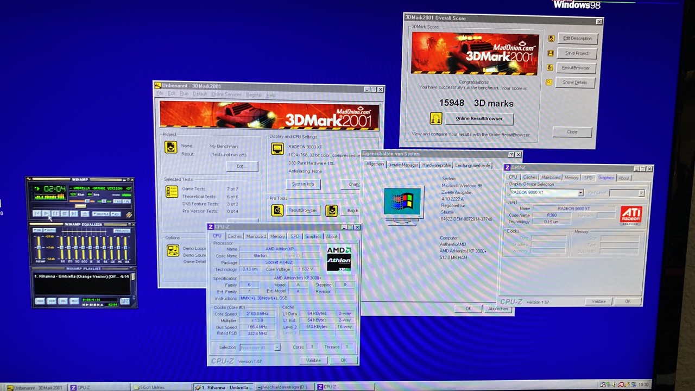Switch to Hardwareprofile tab

[x=437, y=165]
